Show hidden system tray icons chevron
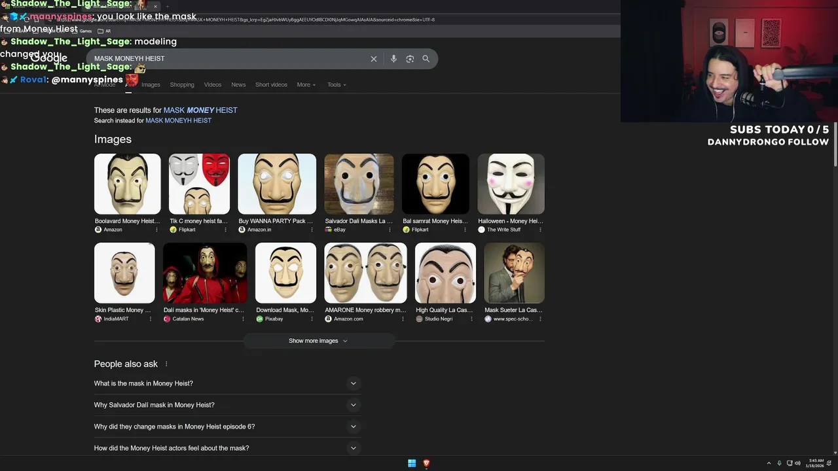 (769, 463)
